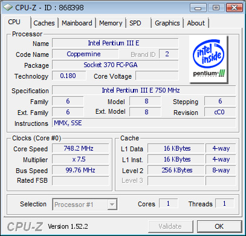Maximize the CPU-Z window

coord(216,8)
